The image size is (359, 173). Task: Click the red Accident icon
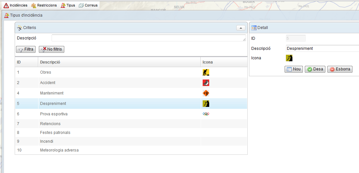pyautogui.click(x=206, y=83)
